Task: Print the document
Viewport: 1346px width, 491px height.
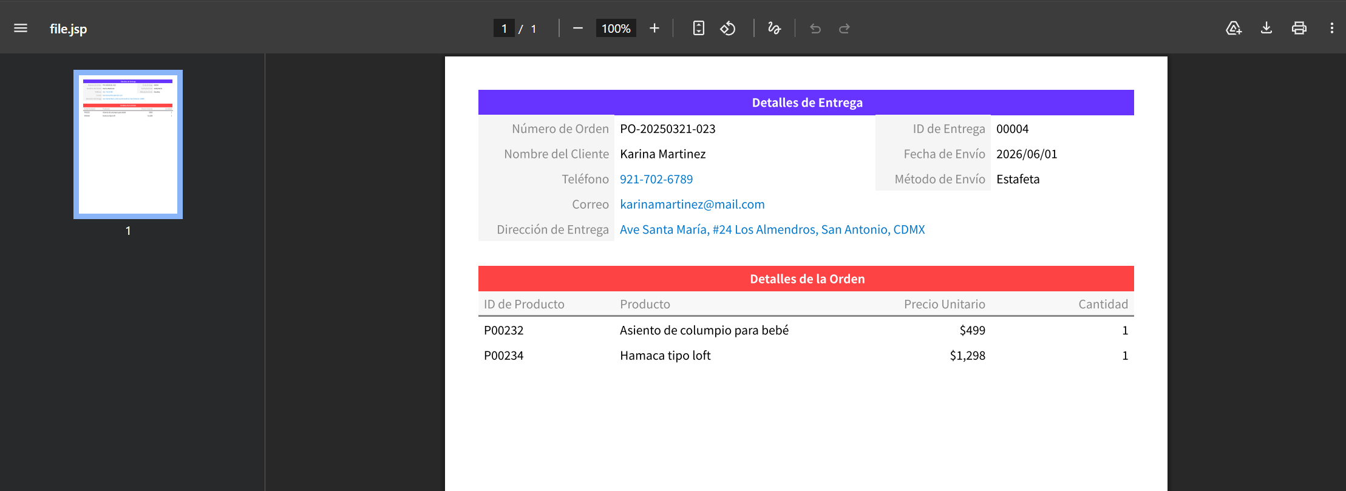Action: tap(1299, 29)
